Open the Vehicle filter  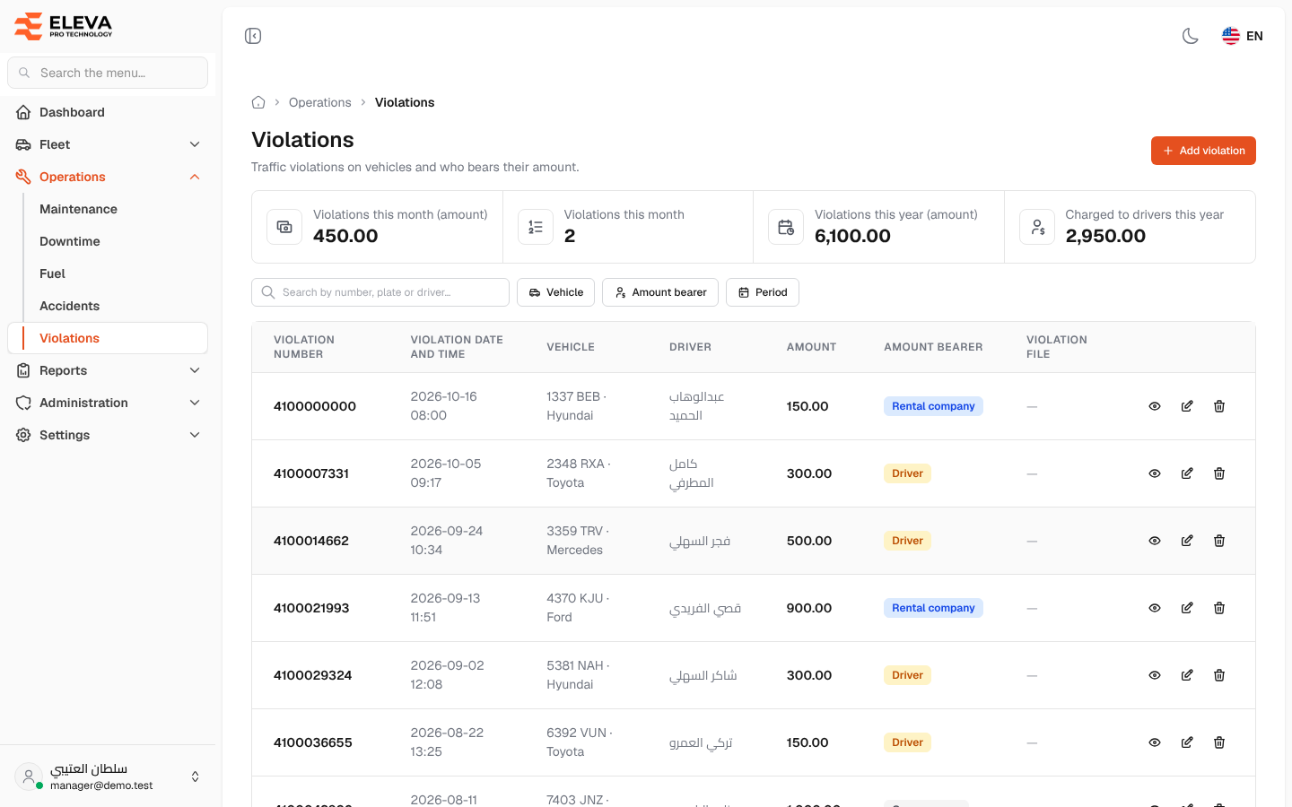pos(555,292)
